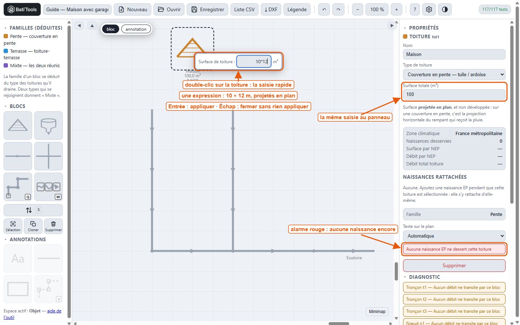The width and height of the screenshot is (520, 325).
Task: Click the Surface totale input field
Action: coord(454,95)
